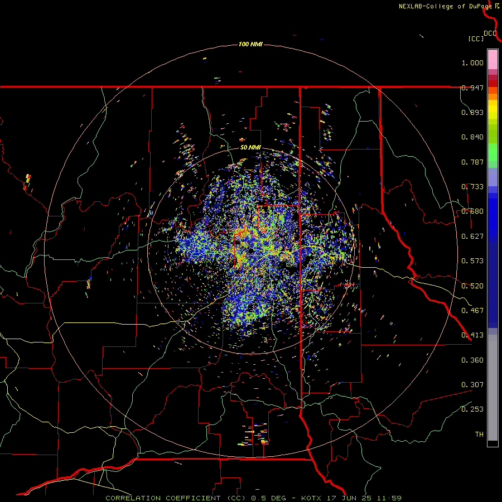Click the 0.787 legend value
This screenshot has height=502, width=502.
coord(472,162)
